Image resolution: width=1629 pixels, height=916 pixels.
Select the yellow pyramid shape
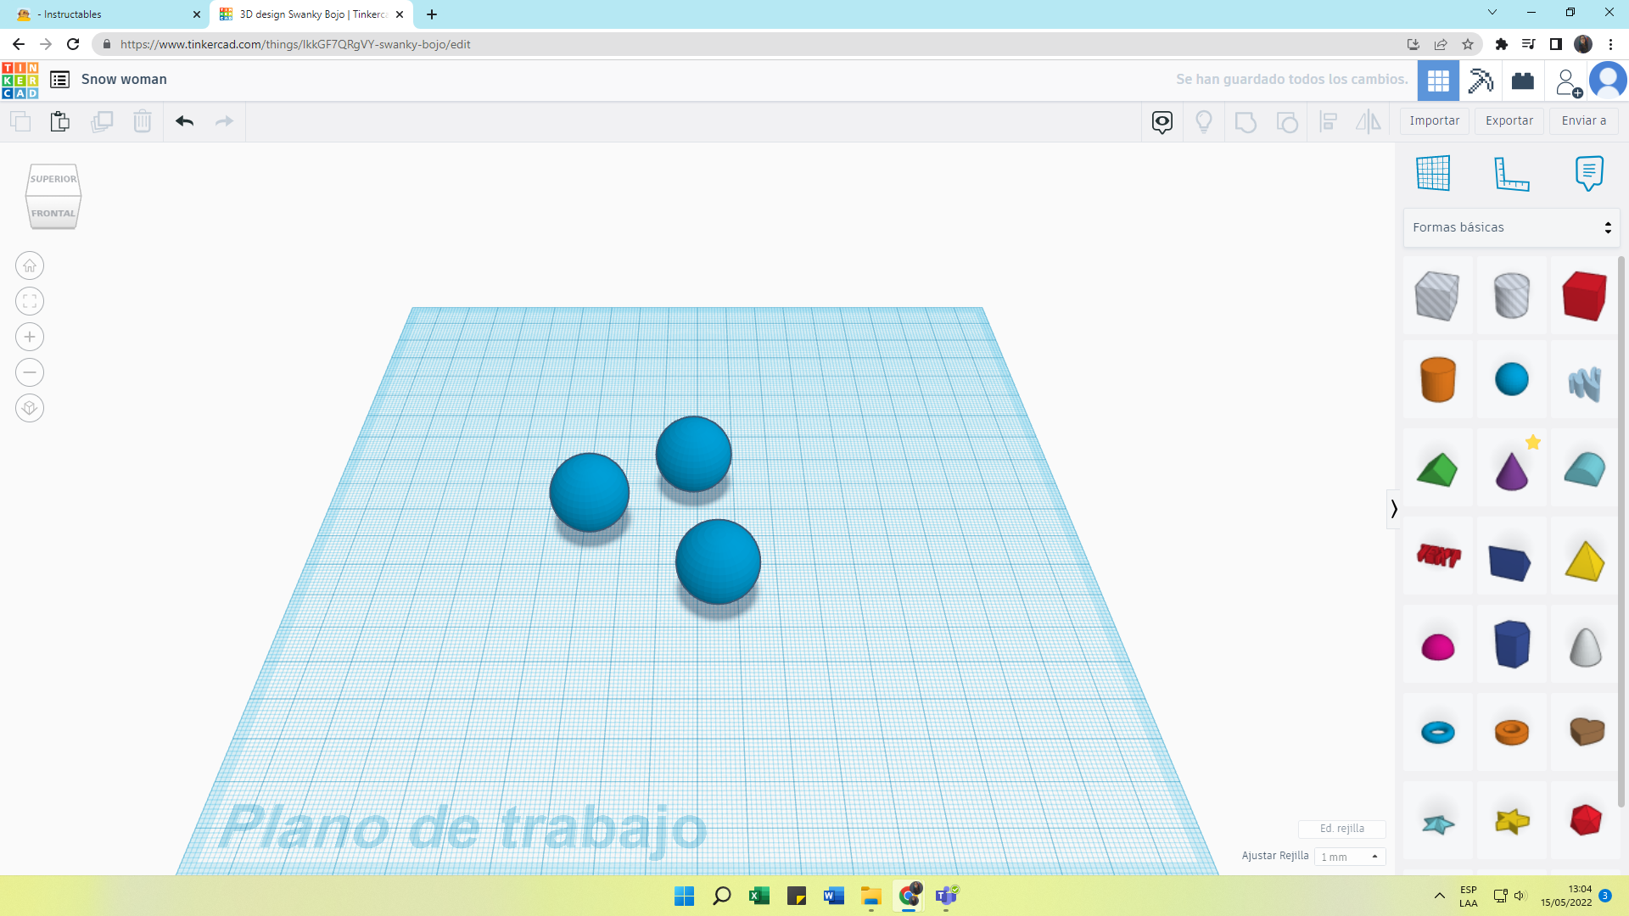point(1584,560)
